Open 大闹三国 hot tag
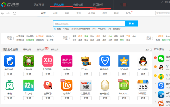Screen dimensions: 170x107 tap(160, 37)
